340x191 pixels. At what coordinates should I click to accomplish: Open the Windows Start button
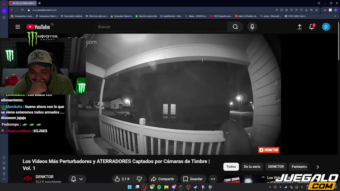click(130, 187)
